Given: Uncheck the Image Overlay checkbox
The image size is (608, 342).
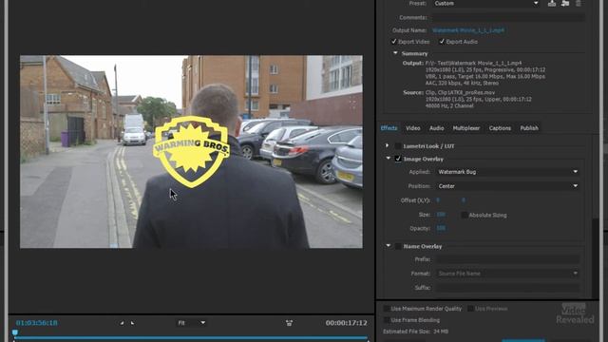Looking at the screenshot, I should [x=398, y=159].
